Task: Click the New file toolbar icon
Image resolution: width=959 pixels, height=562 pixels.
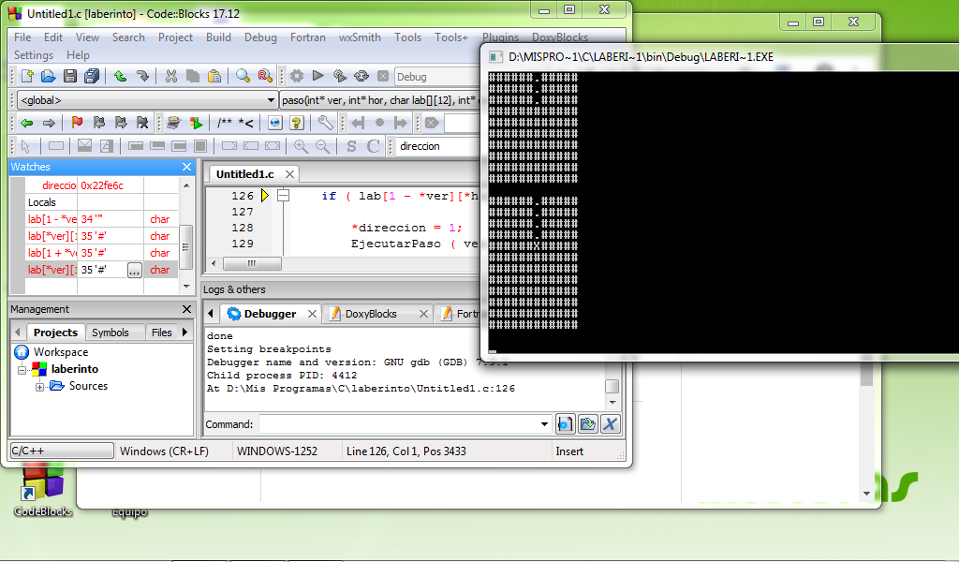Action: pos(27,77)
